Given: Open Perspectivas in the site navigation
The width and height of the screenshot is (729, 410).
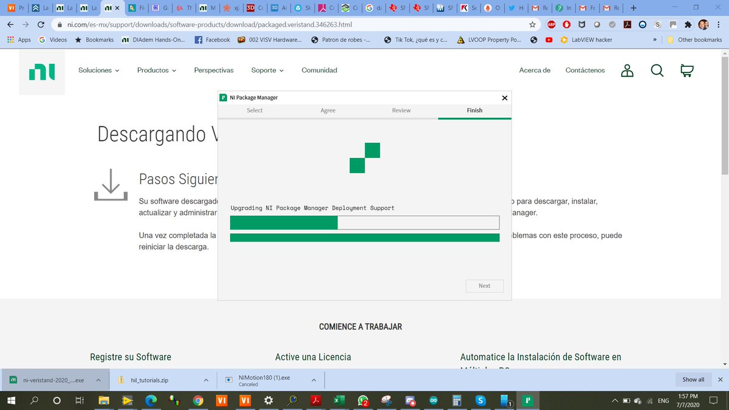Looking at the screenshot, I should tap(214, 70).
